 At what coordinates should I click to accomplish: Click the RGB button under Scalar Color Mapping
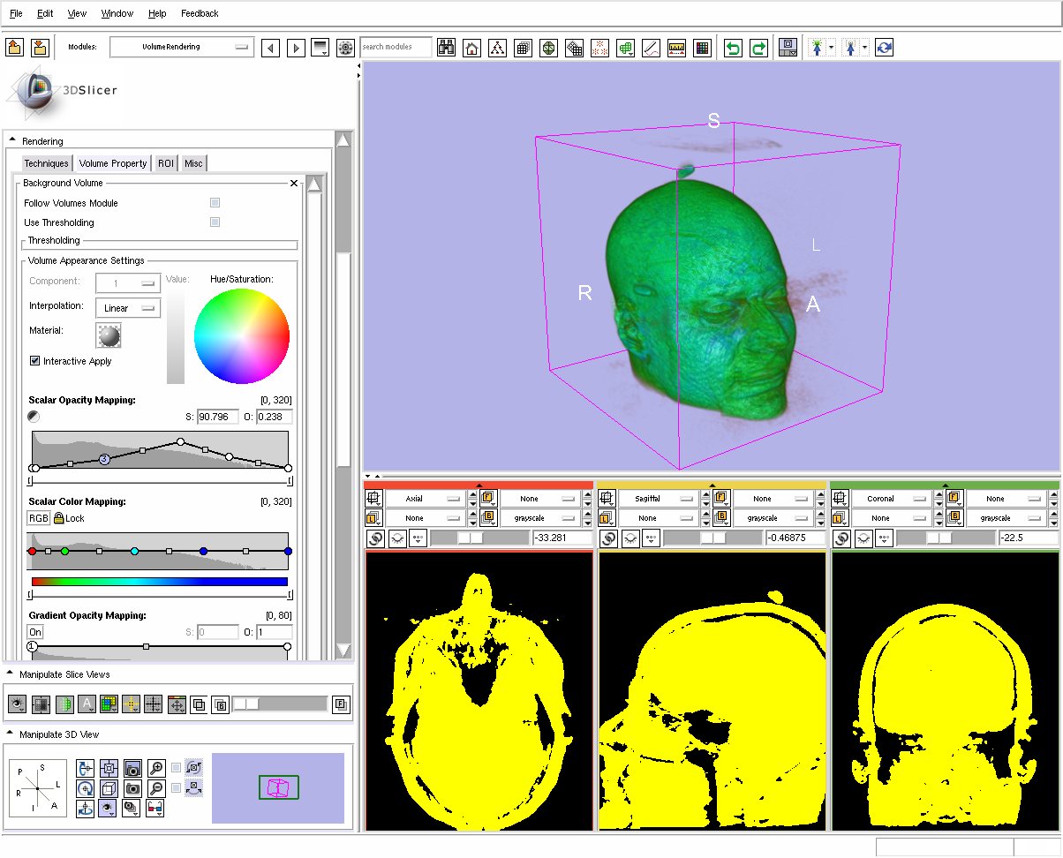pos(39,518)
